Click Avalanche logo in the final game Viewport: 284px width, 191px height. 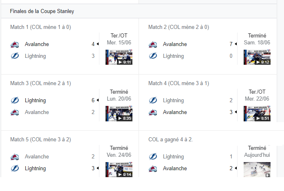click(153, 169)
